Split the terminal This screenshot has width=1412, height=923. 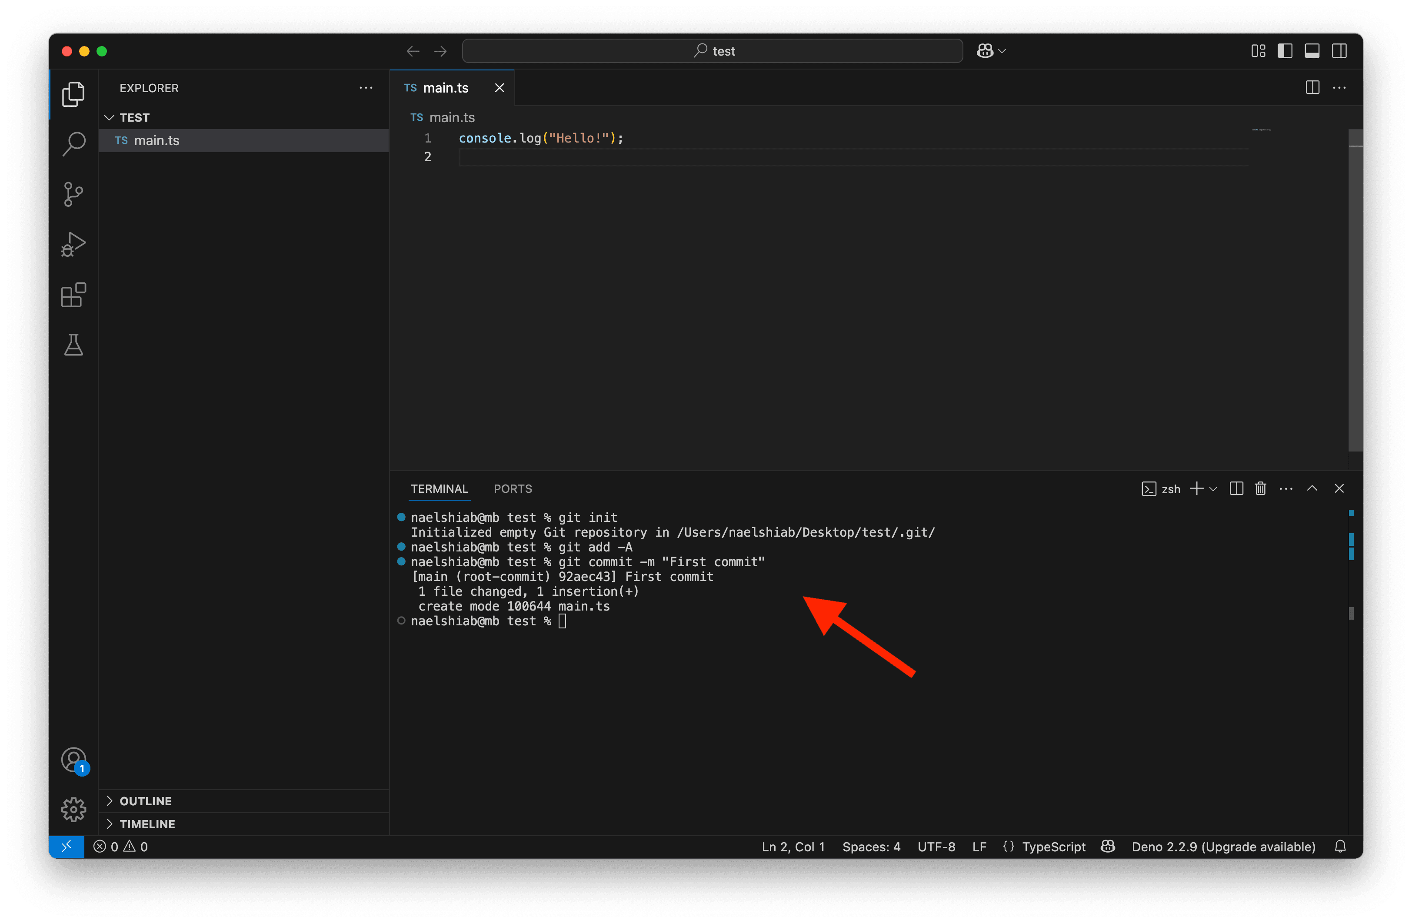[x=1236, y=489]
